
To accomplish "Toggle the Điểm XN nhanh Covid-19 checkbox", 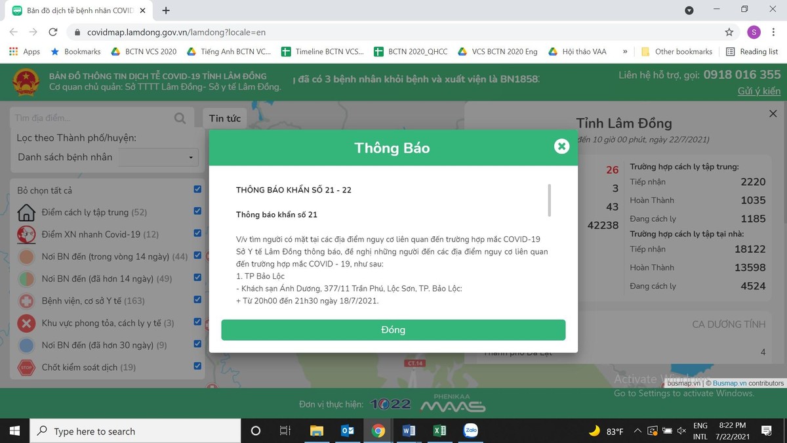I will click(x=197, y=234).
